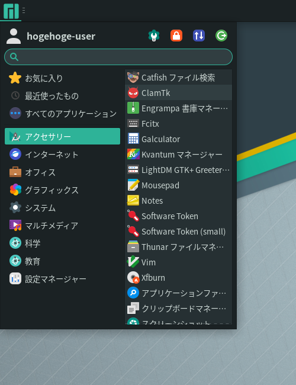Select 最近使ったもの recently used category
296x385 pixels.
62,96
